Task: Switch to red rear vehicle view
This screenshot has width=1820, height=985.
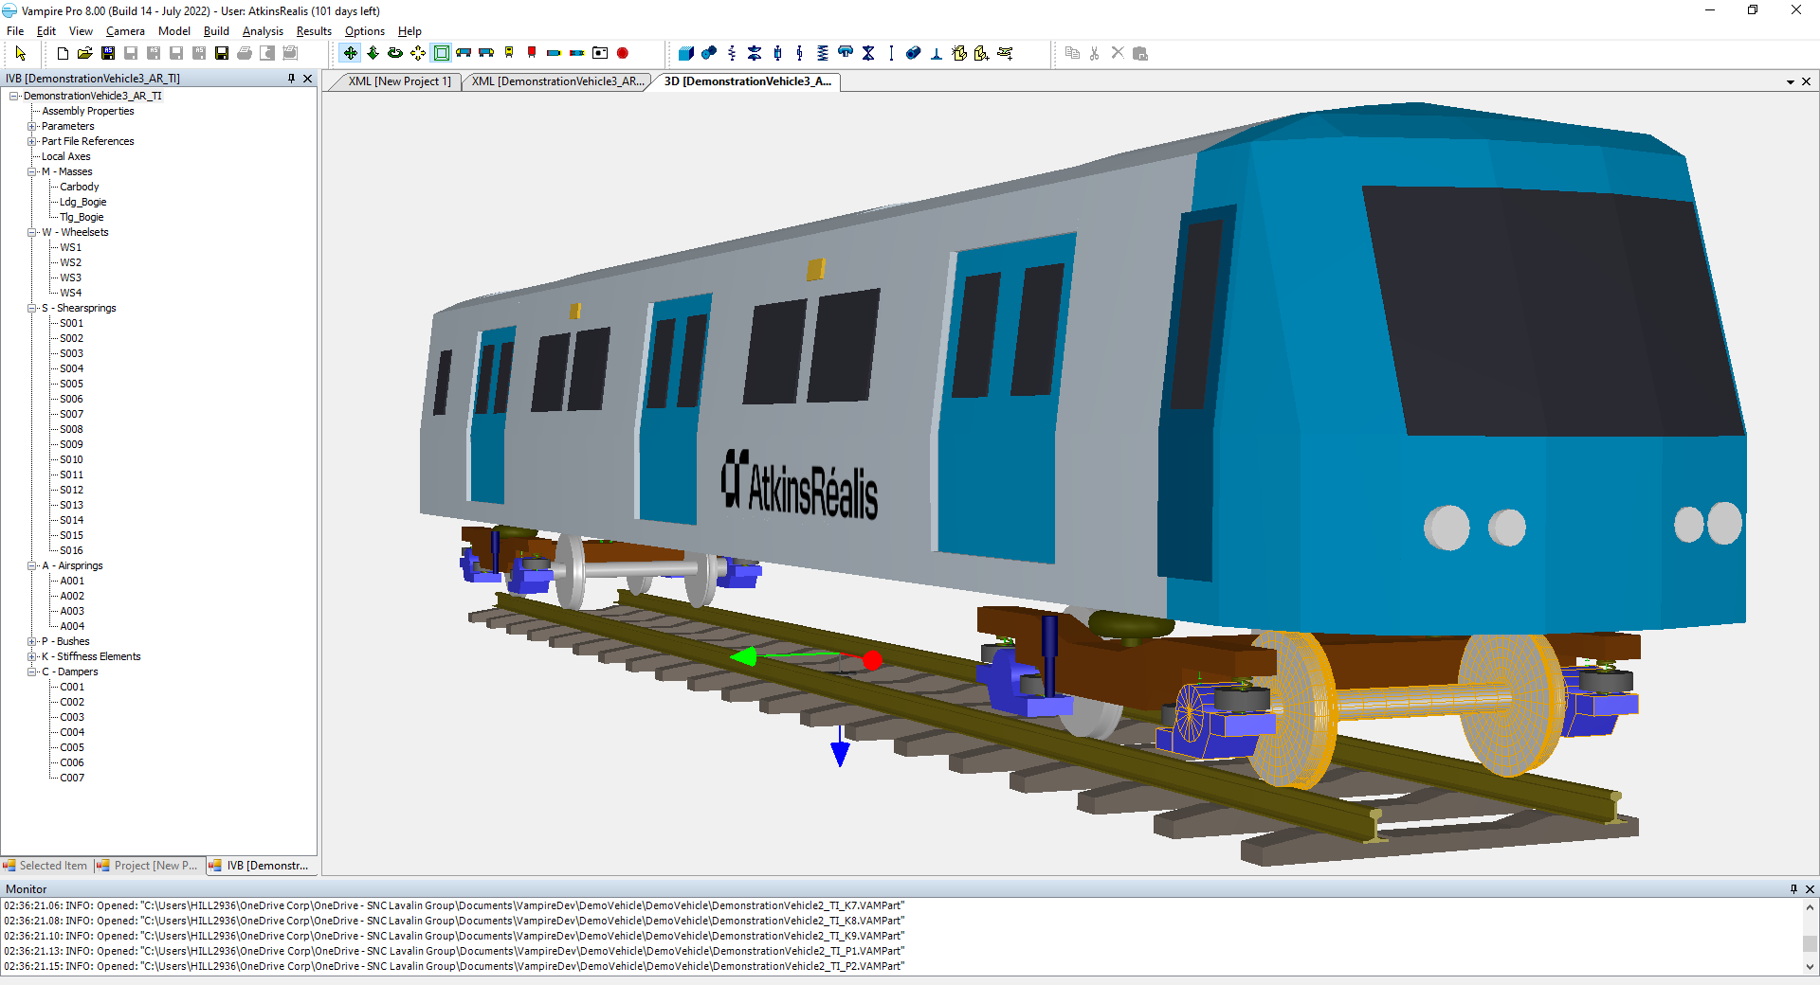Action: (x=532, y=53)
